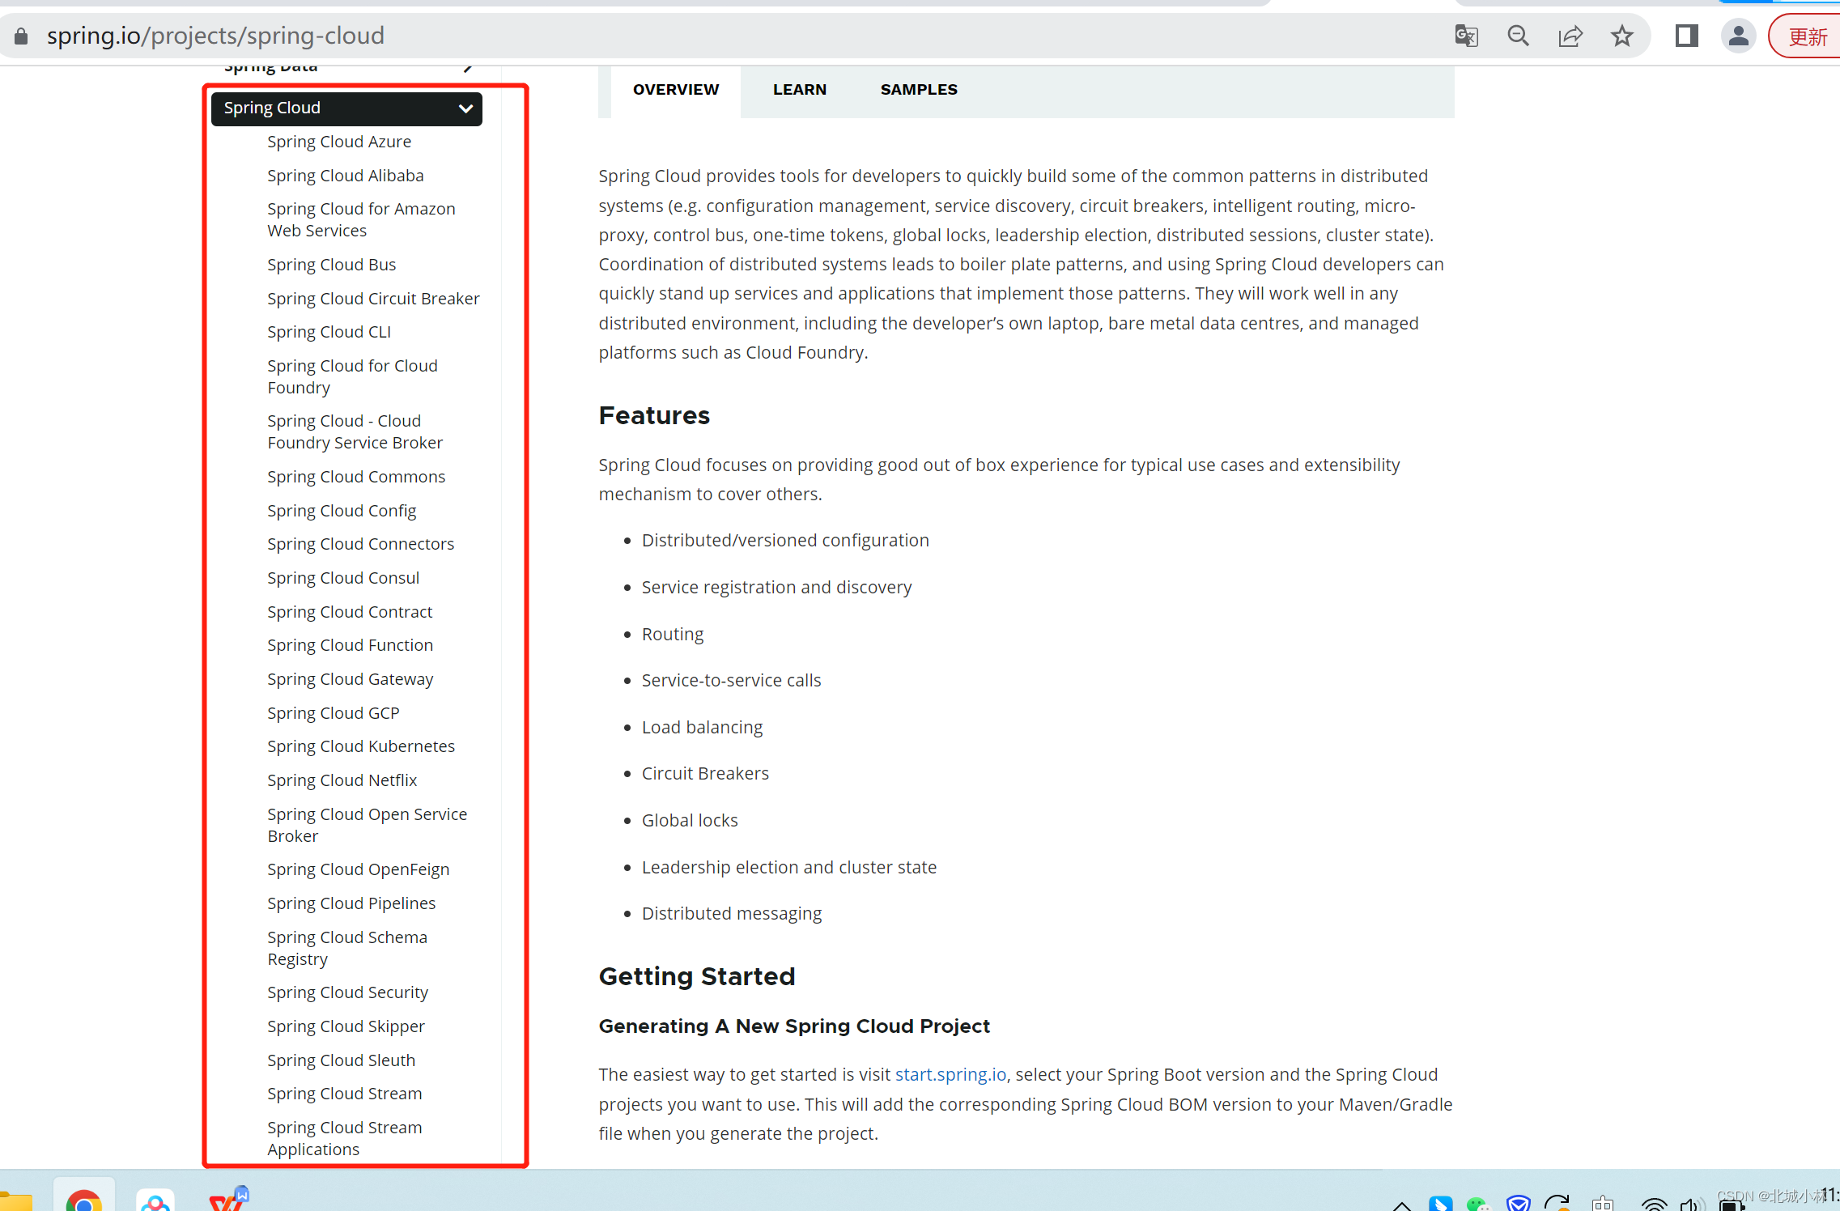Open Spring Cloud Security in sidebar

[x=348, y=992]
